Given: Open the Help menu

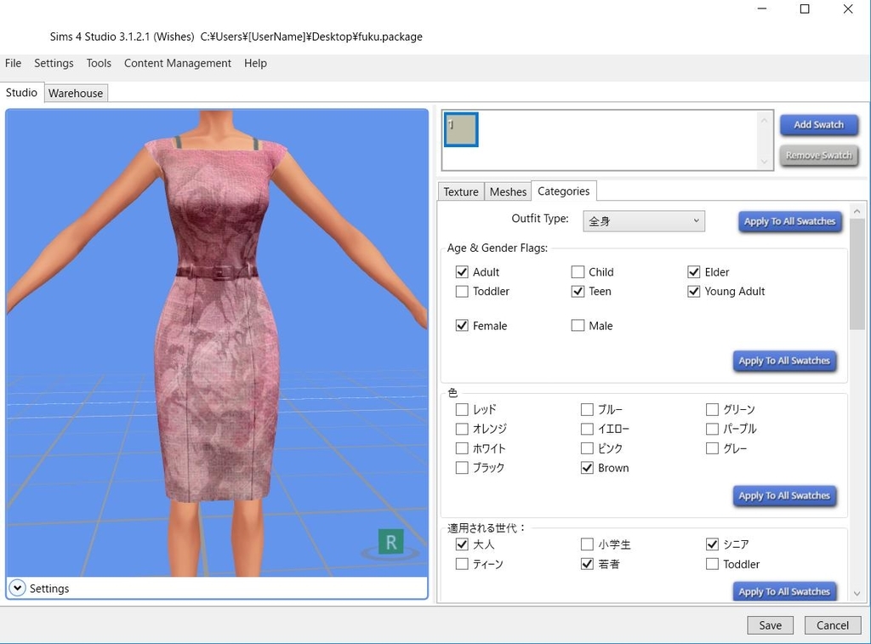Looking at the screenshot, I should click(255, 63).
